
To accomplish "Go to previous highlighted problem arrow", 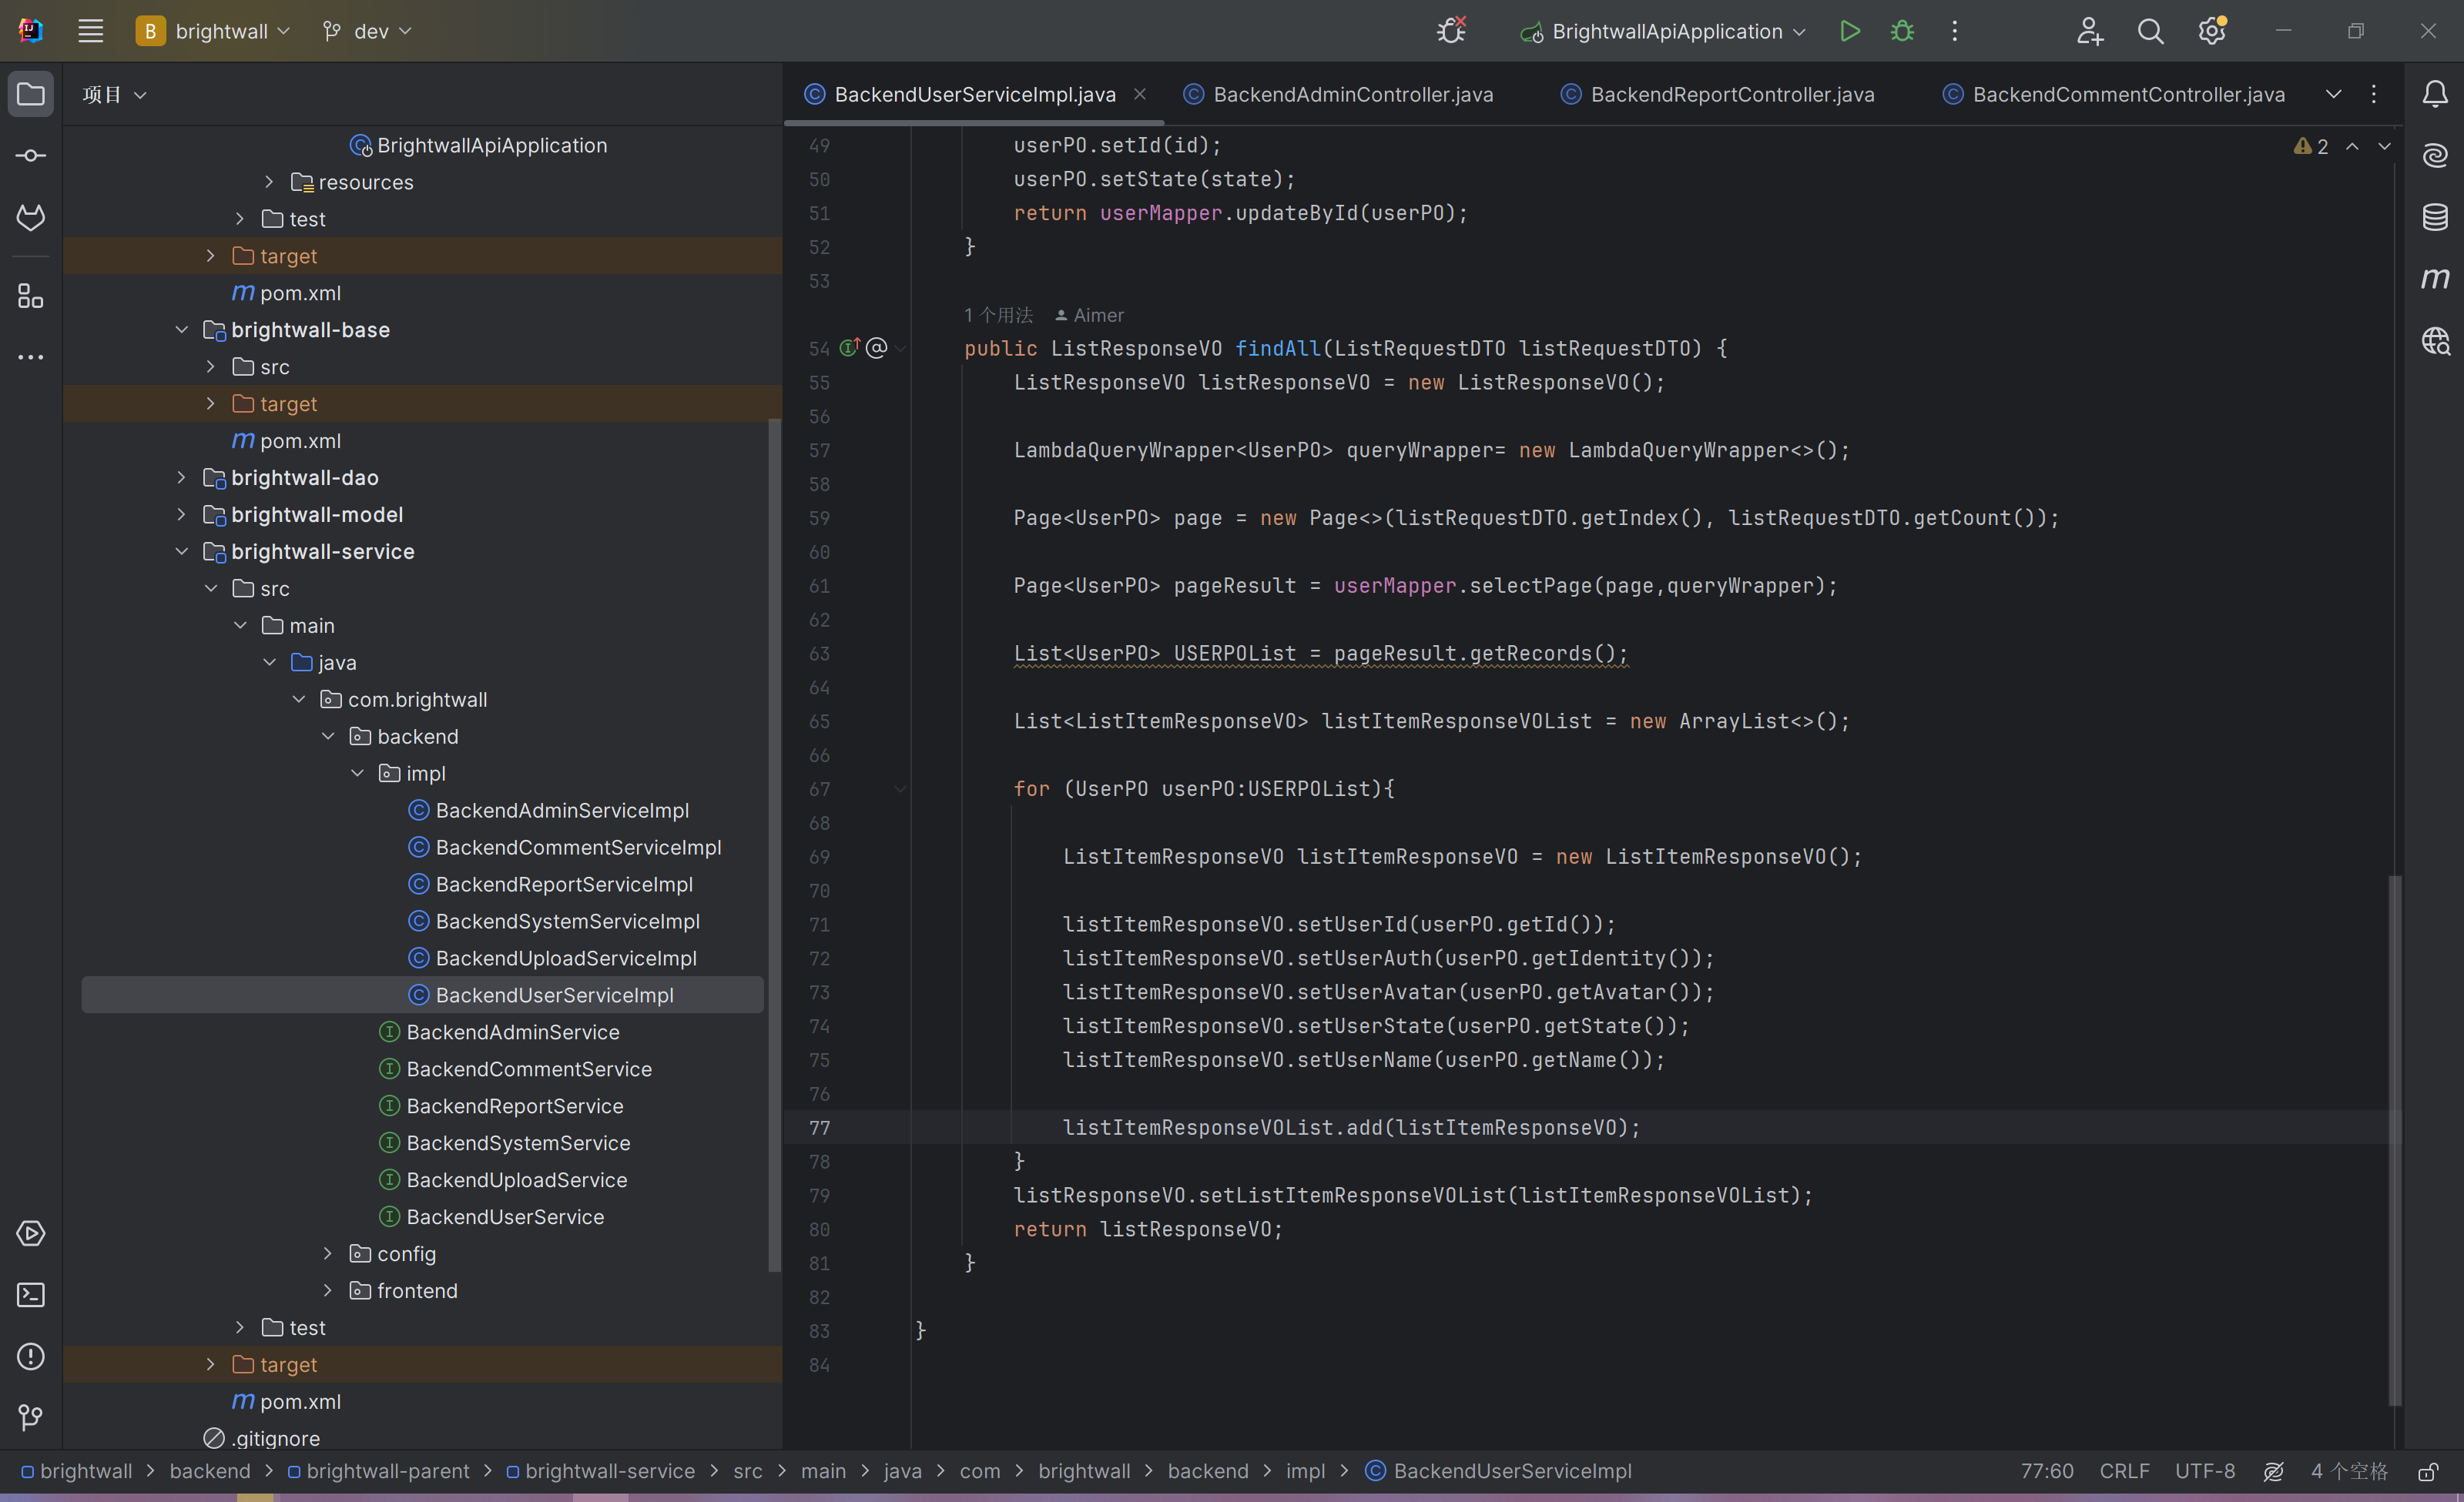I will (2353, 147).
